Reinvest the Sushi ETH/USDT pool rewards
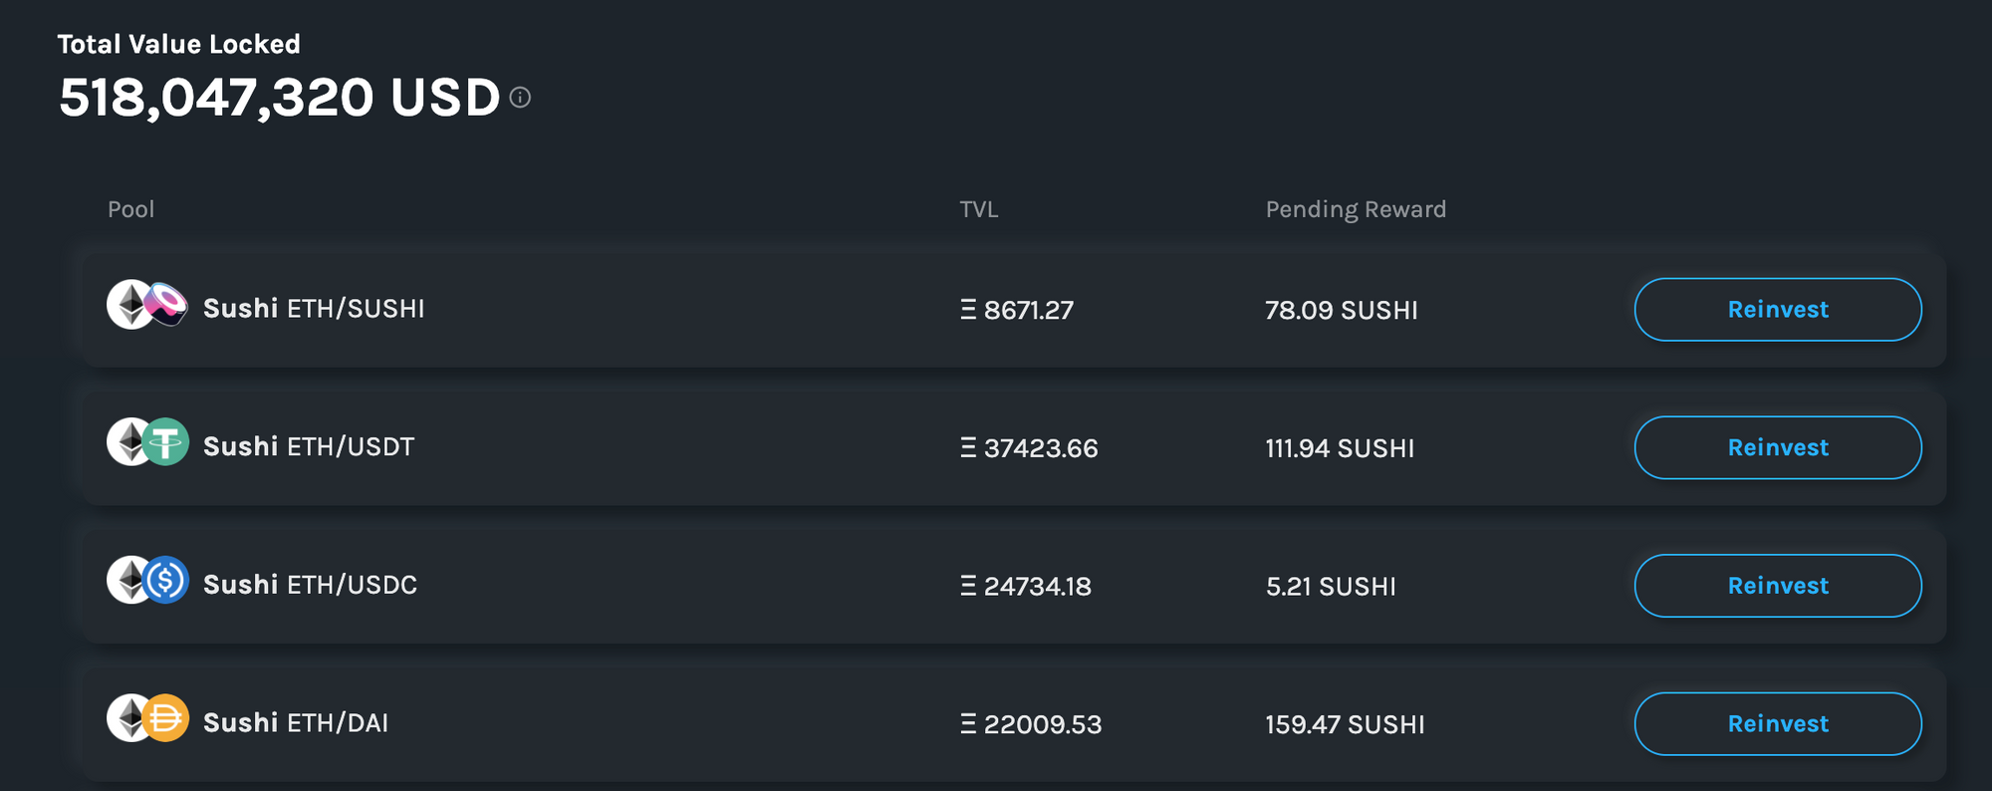The image size is (1992, 791). (1778, 447)
